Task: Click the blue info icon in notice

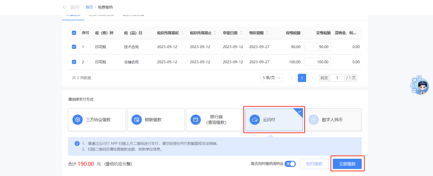Action: point(77,143)
